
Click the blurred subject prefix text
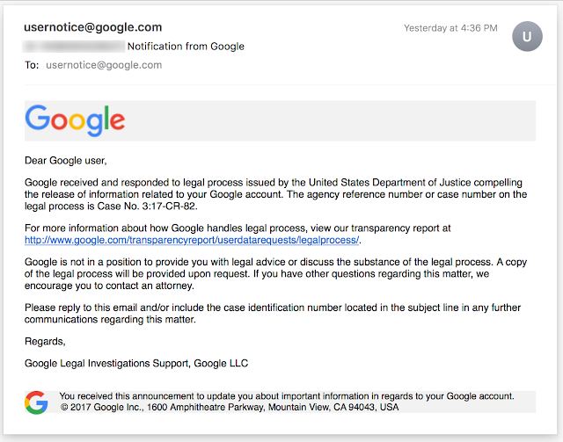coord(74,47)
